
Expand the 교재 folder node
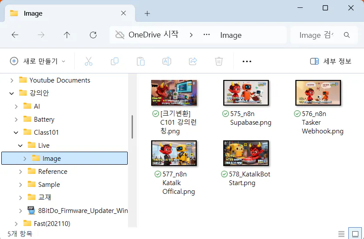[20, 197]
